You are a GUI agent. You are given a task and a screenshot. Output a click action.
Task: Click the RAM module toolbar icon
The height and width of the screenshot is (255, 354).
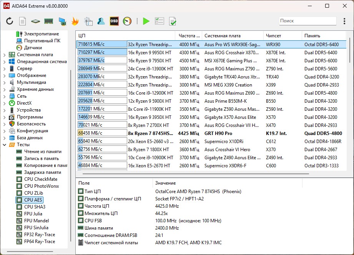[48, 21]
